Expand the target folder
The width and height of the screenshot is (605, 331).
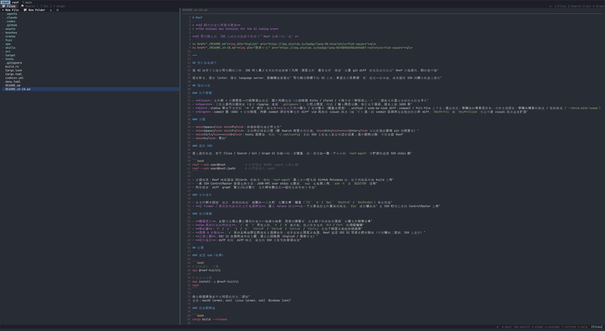(10, 55)
